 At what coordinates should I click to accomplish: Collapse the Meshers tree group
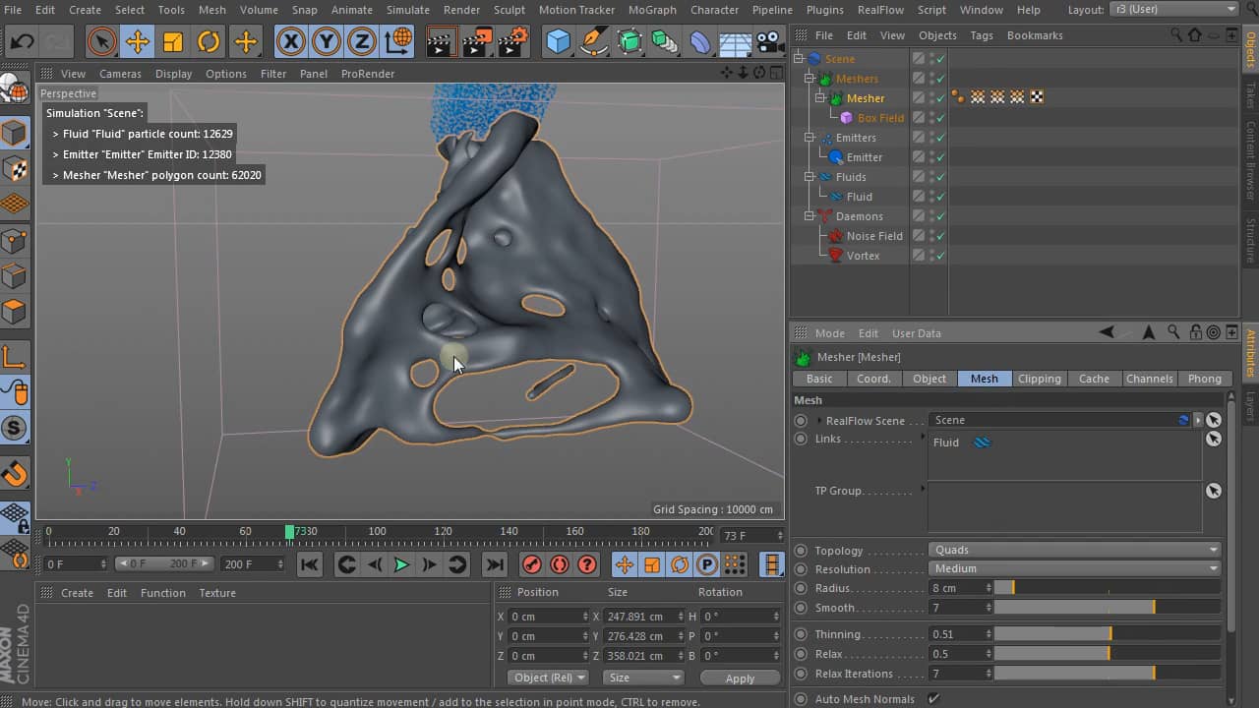pos(809,79)
